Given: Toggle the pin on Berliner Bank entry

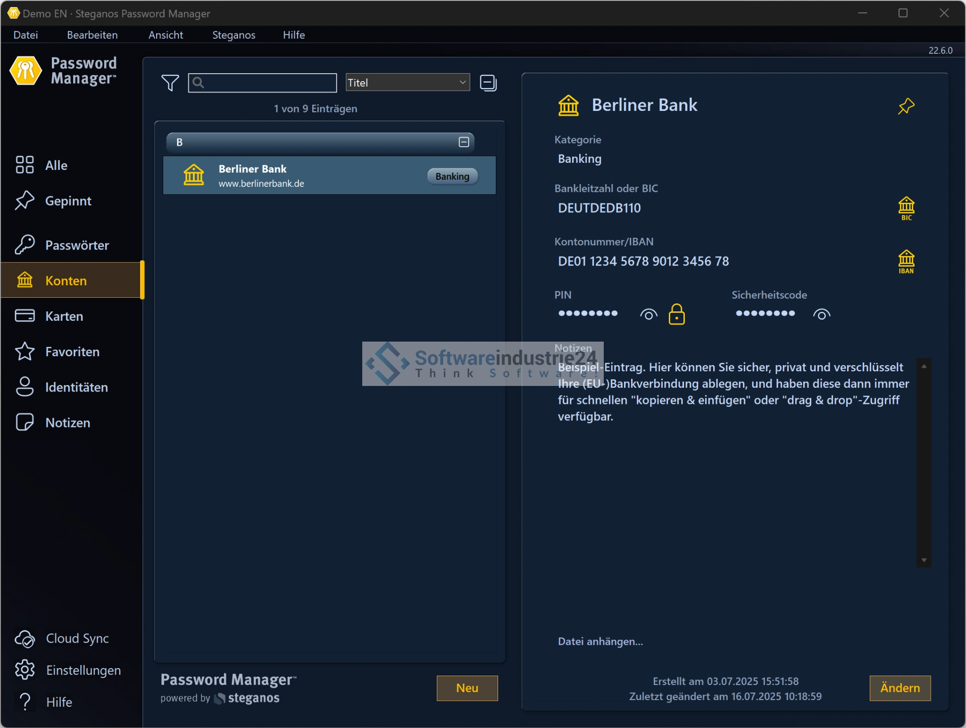Looking at the screenshot, I should pos(906,106).
